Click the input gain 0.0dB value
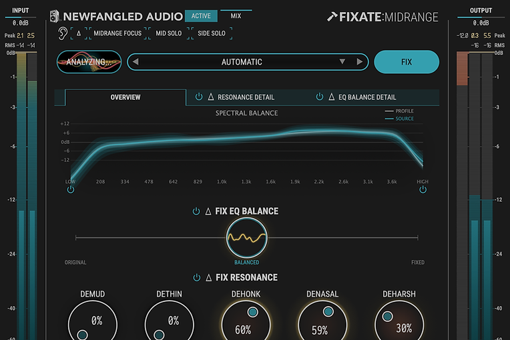Screen dimensions: 510x340 pyautogui.click(x=21, y=23)
